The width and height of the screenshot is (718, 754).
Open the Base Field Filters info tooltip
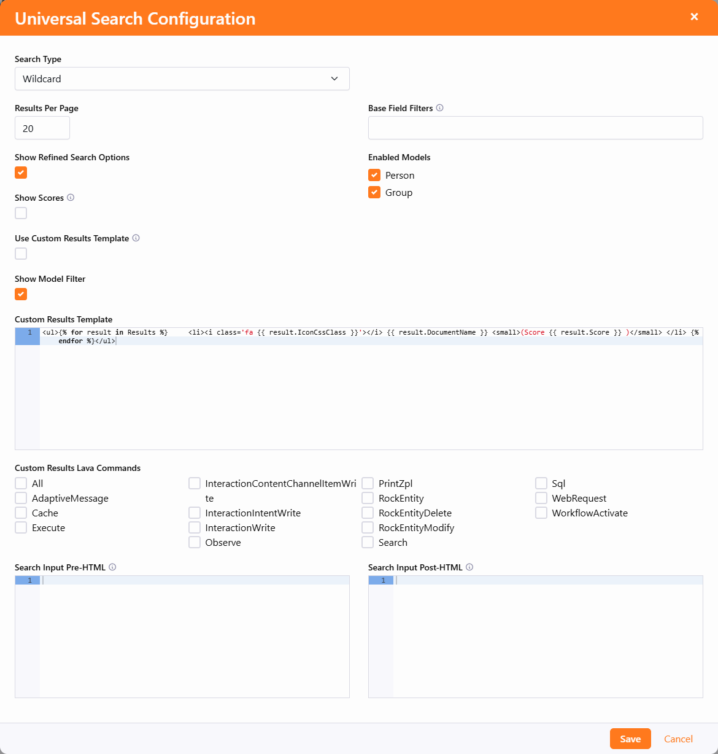[x=439, y=108]
